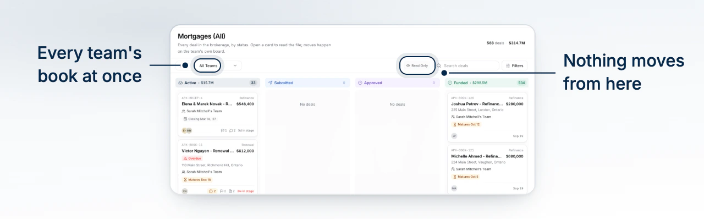Click the 534 count badge on Funded

pyautogui.click(x=521, y=83)
